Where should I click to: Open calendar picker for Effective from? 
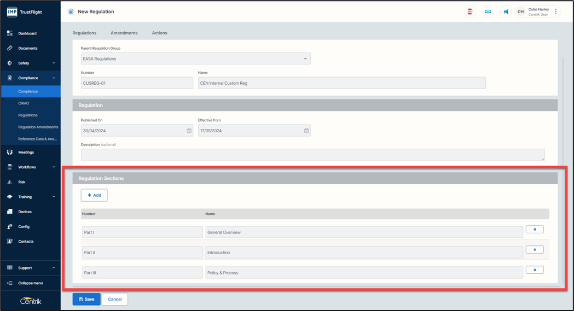pos(306,131)
